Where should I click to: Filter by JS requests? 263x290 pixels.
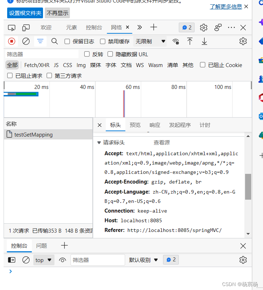[56, 65]
